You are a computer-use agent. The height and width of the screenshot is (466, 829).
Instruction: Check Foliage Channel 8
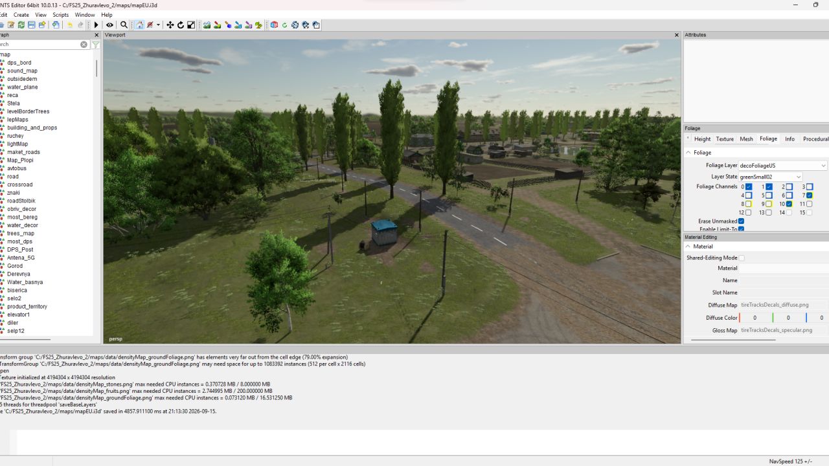point(749,204)
